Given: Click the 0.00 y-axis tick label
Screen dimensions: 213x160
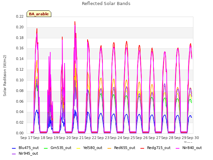Looking at the screenshot, I should [20, 133].
